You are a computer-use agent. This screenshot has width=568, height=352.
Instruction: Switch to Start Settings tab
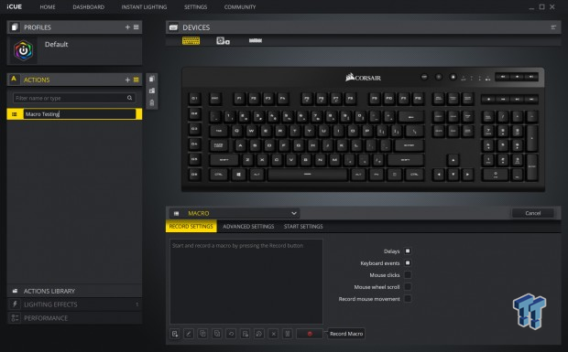coord(303,226)
